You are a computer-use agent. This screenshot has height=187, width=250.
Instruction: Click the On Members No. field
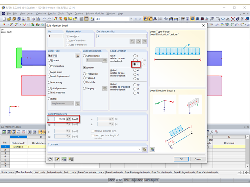pyautogui.click(x=122, y=36)
